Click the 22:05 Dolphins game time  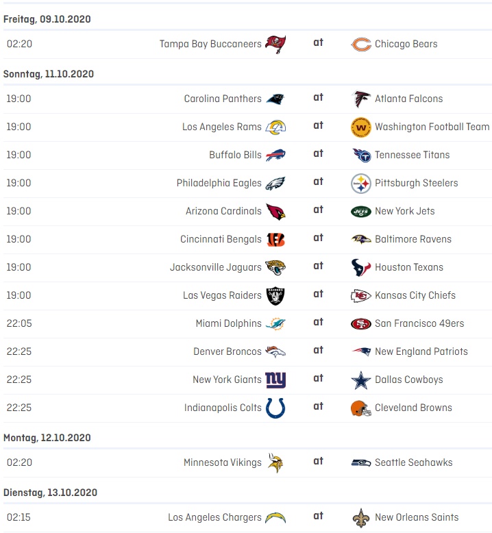pos(19,323)
